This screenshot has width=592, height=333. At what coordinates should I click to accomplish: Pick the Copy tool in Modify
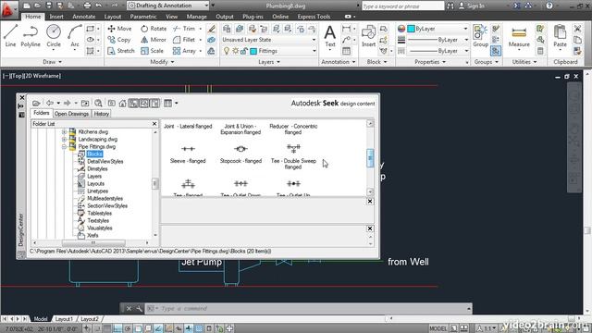click(x=119, y=40)
